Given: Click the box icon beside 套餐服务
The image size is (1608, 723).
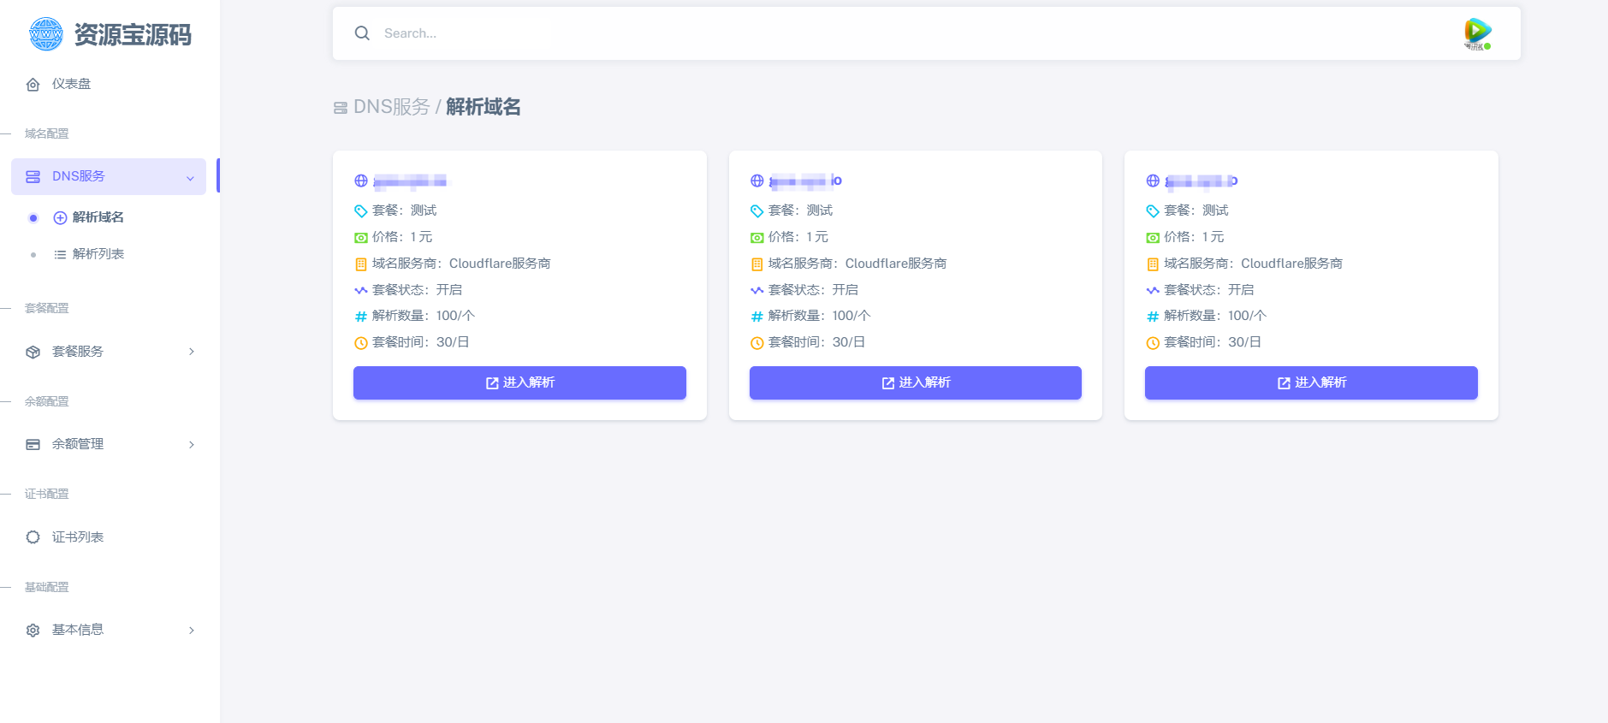Looking at the screenshot, I should pyautogui.click(x=33, y=352).
